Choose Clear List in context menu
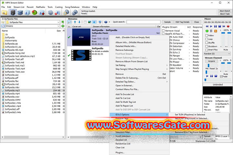Screen dimensions: 233x155 tap(120, 148)
